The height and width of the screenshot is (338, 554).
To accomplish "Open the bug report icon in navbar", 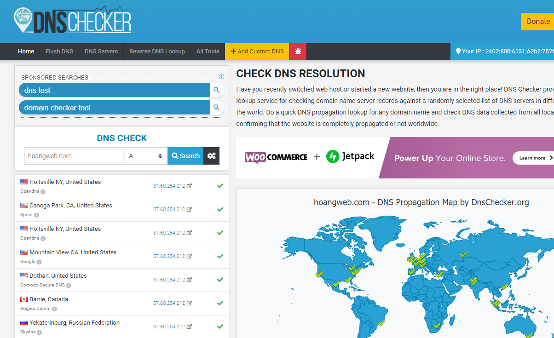I will (298, 51).
